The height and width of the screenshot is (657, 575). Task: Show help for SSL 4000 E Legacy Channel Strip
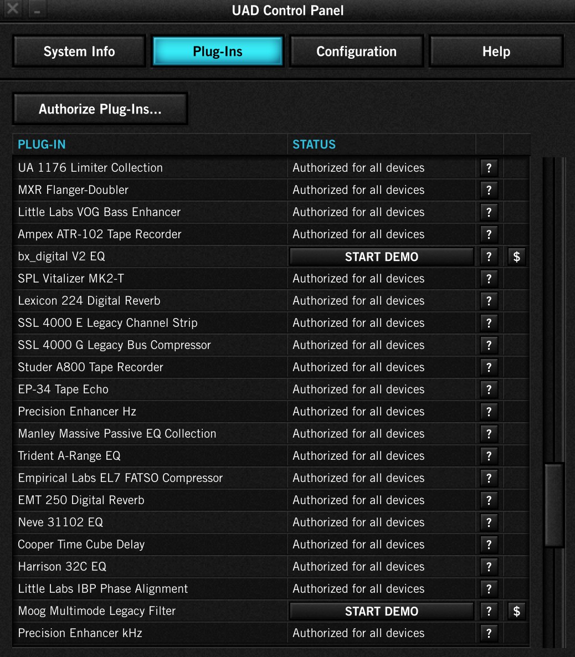[x=489, y=323]
